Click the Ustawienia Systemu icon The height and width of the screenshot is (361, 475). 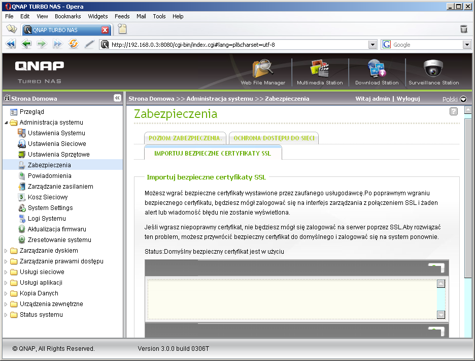click(x=21, y=133)
